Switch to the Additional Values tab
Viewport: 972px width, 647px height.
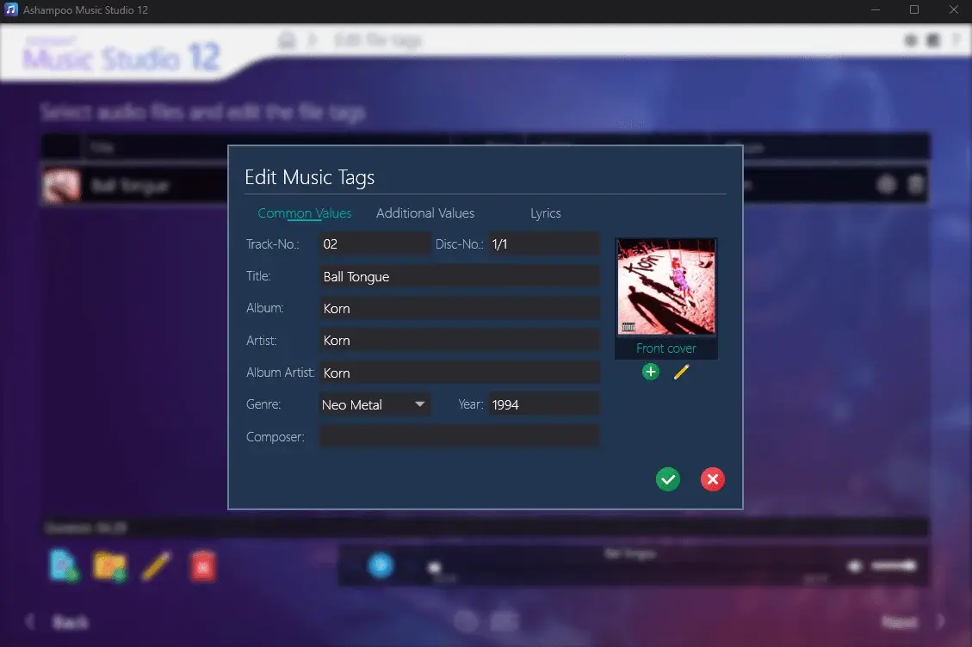[424, 213]
